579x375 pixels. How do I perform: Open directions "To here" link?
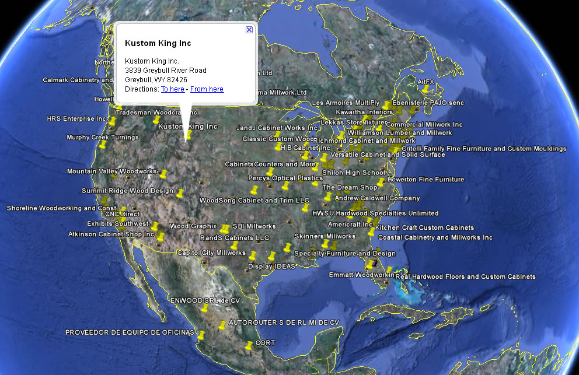(172, 89)
